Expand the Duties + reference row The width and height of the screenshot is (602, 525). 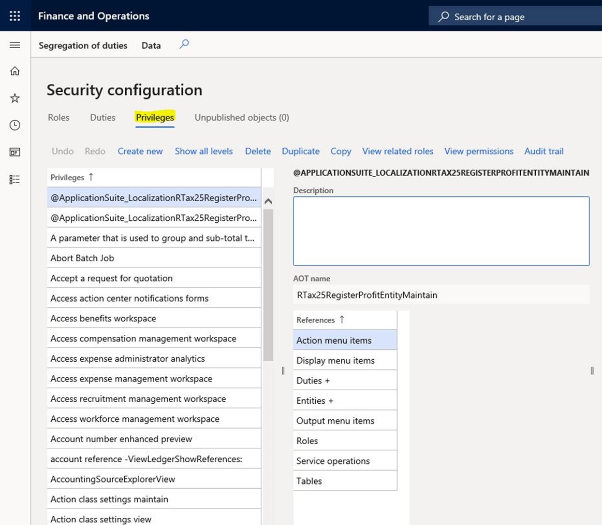coord(313,380)
